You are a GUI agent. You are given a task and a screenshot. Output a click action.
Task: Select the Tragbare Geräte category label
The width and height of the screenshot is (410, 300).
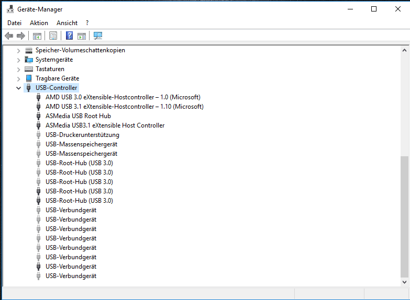[x=57, y=78]
